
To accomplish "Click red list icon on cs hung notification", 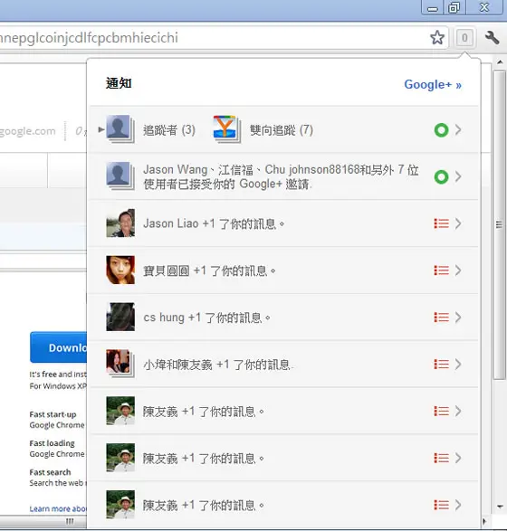I will 441,318.
